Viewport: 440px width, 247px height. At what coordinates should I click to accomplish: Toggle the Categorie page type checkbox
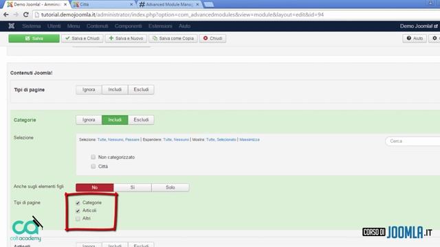click(x=78, y=203)
